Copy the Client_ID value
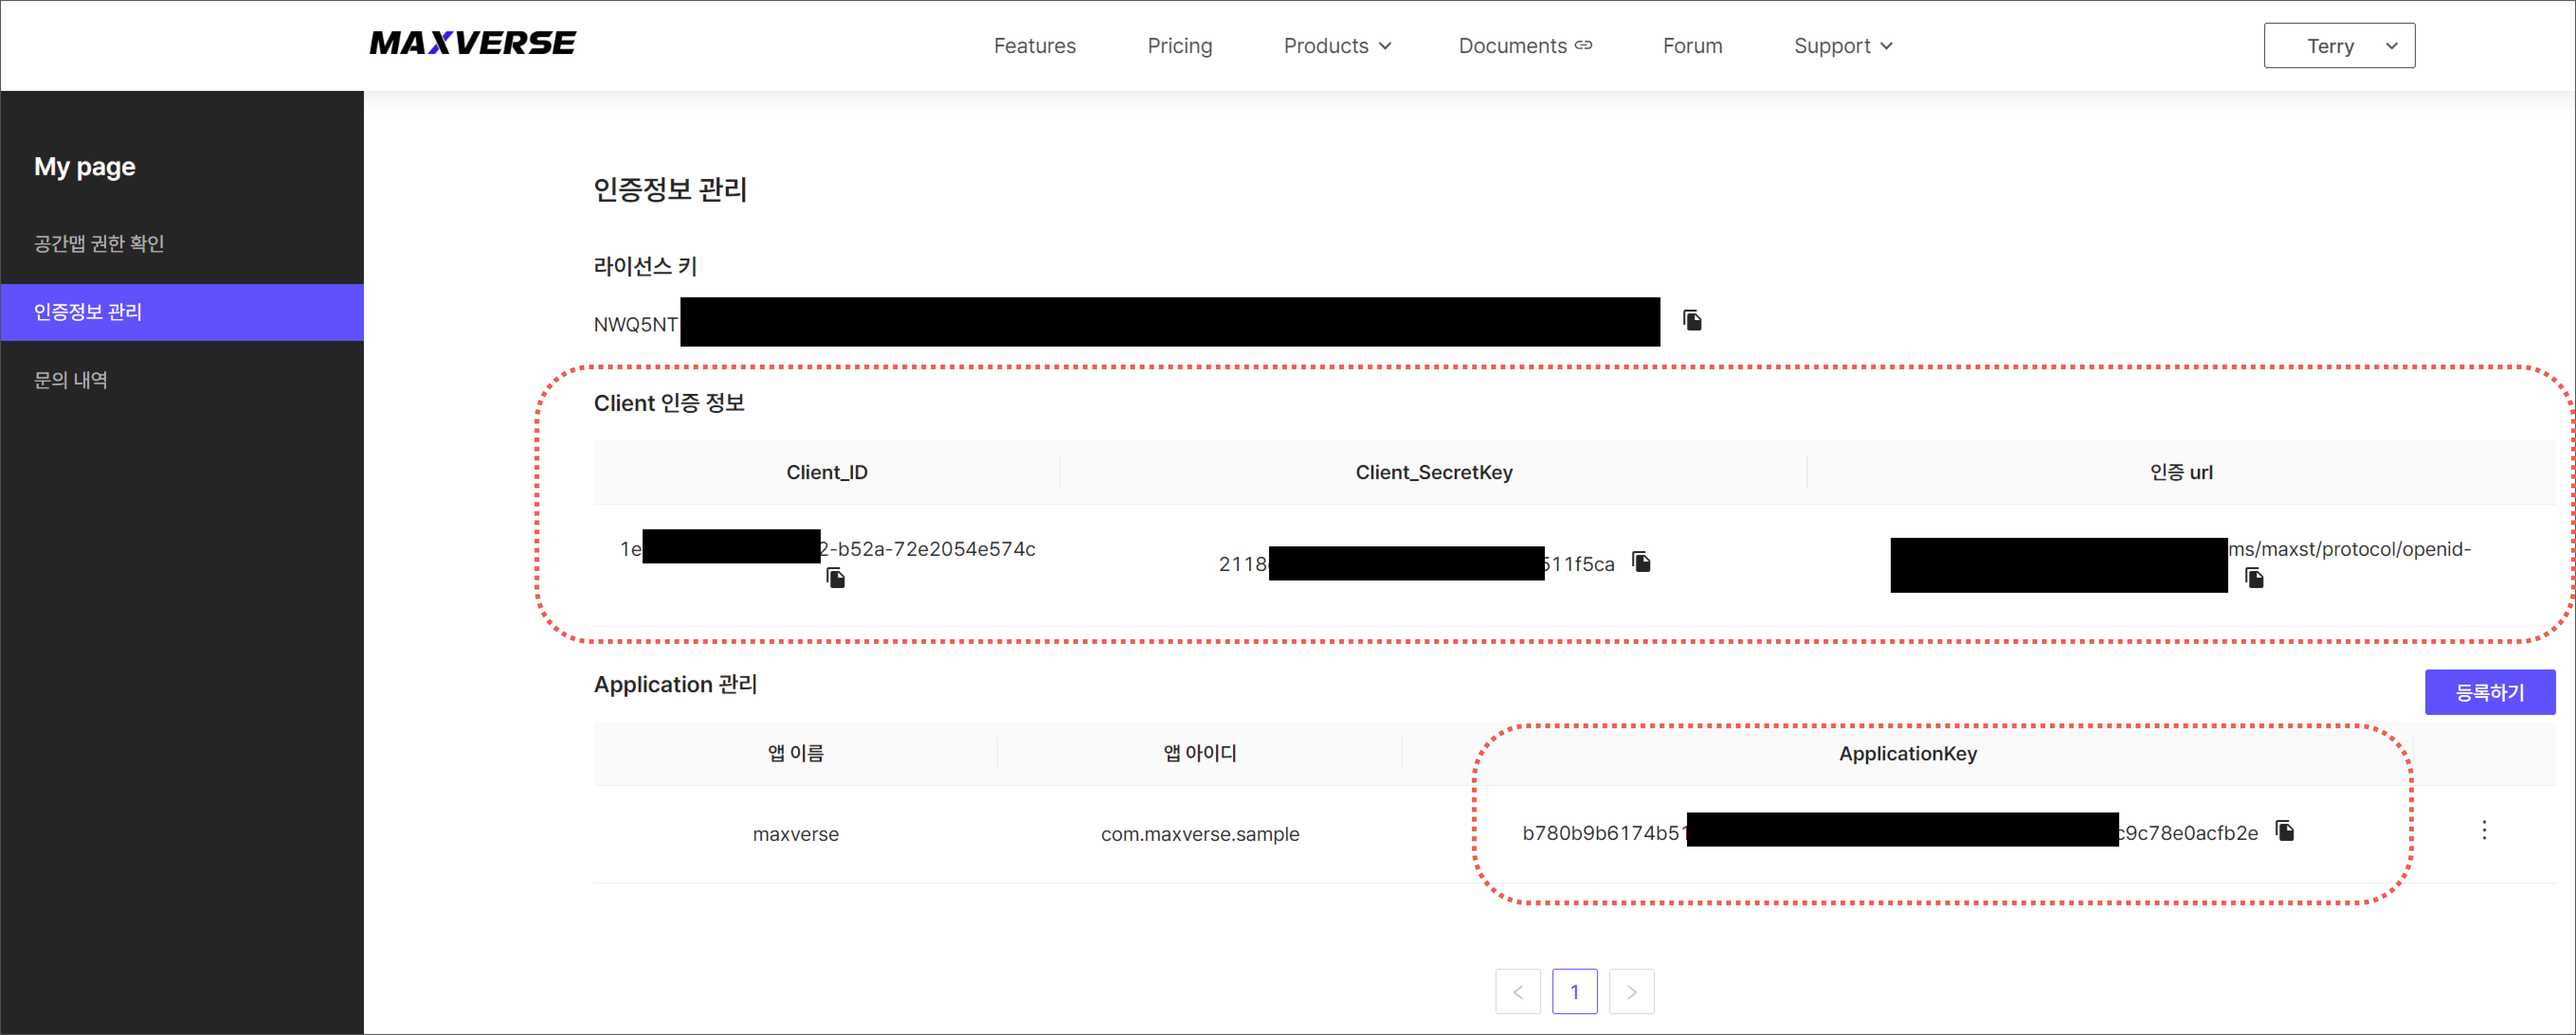This screenshot has height=1035, width=2576. [x=836, y=579]
